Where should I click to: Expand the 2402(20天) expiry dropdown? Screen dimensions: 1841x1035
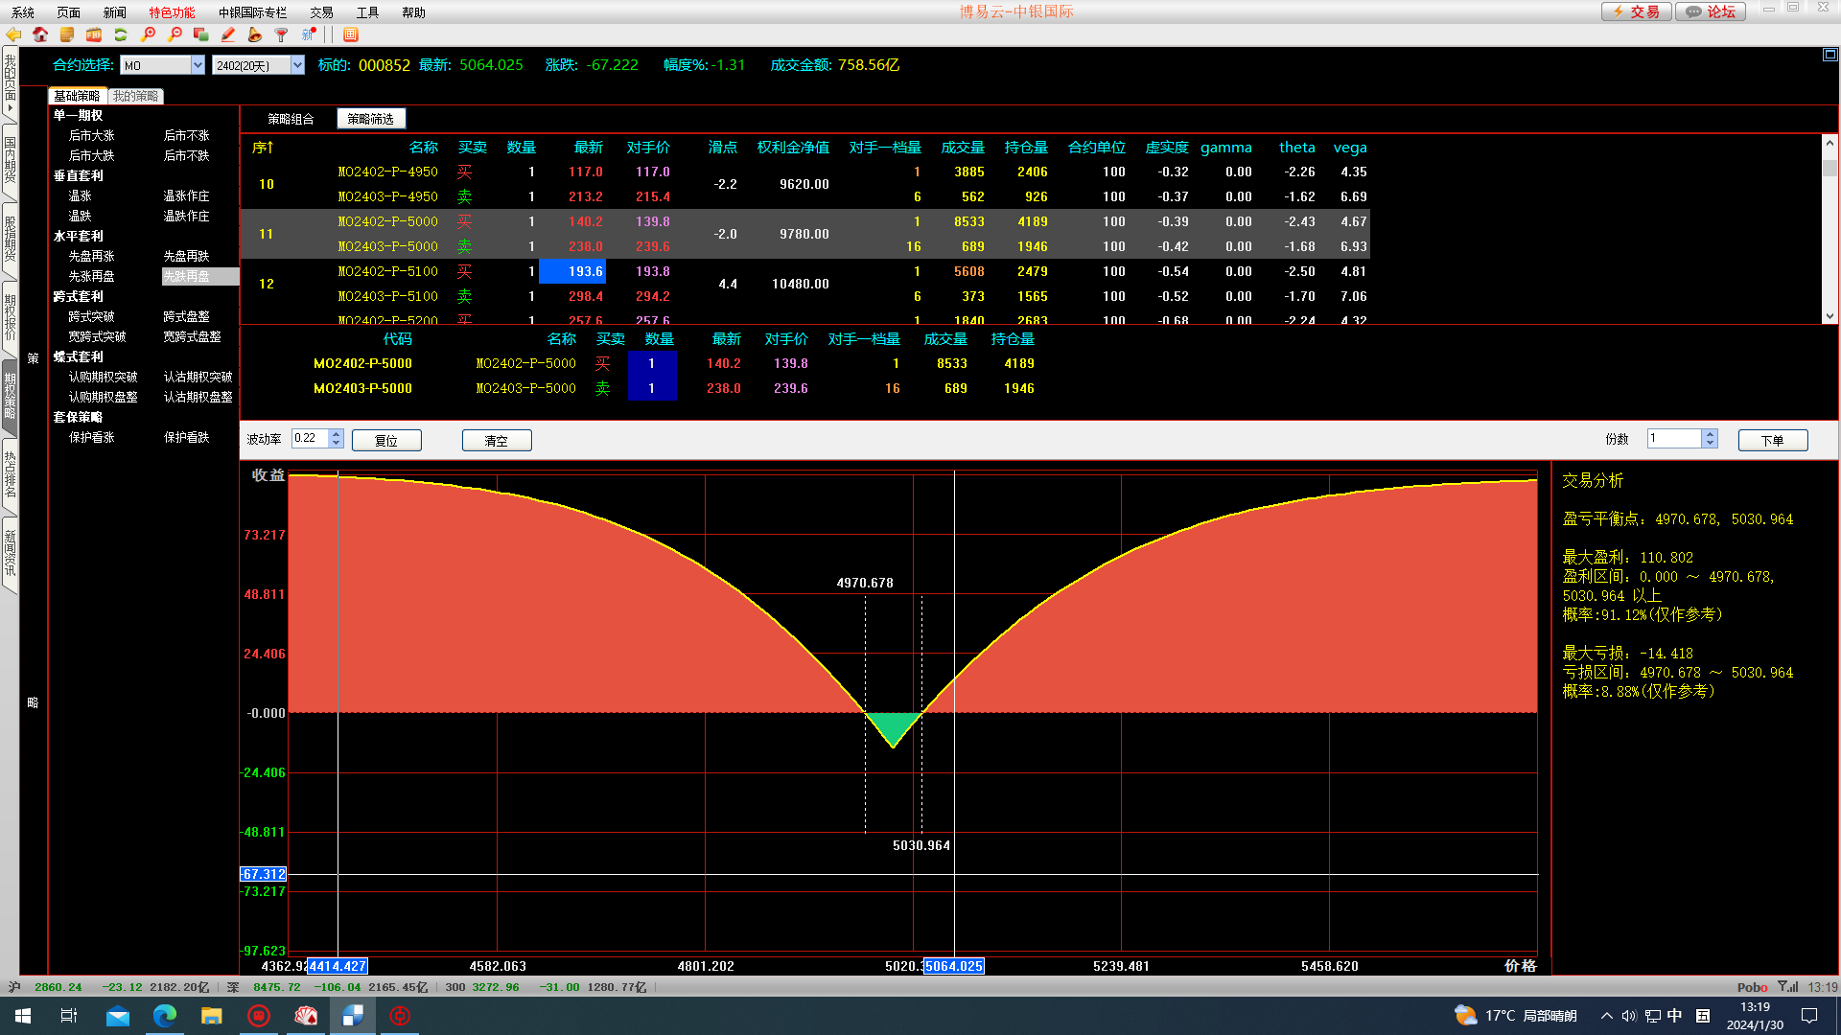pos(297,65)
